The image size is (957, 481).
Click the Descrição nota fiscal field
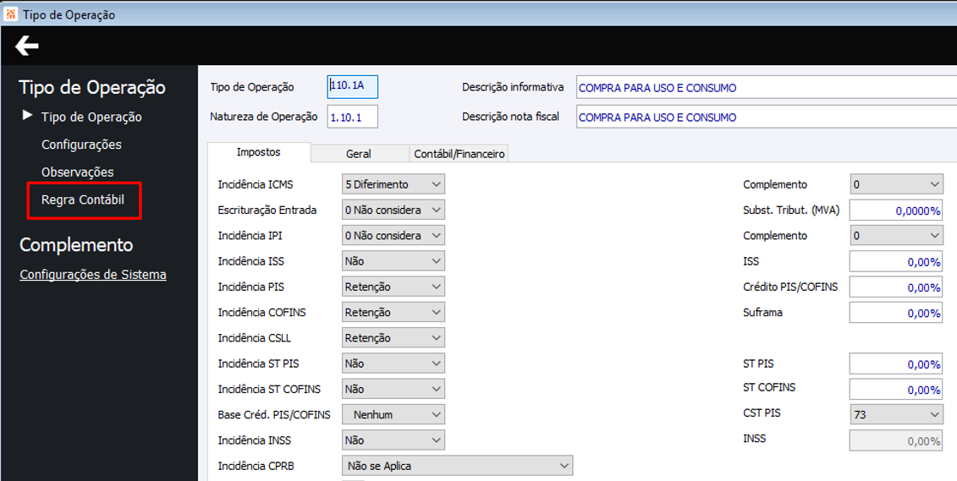pyautogui.click(x=766, y=117)
